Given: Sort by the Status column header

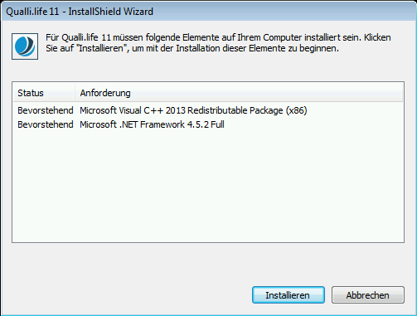Looking at the screenshot, I should [x=44, y=93].
